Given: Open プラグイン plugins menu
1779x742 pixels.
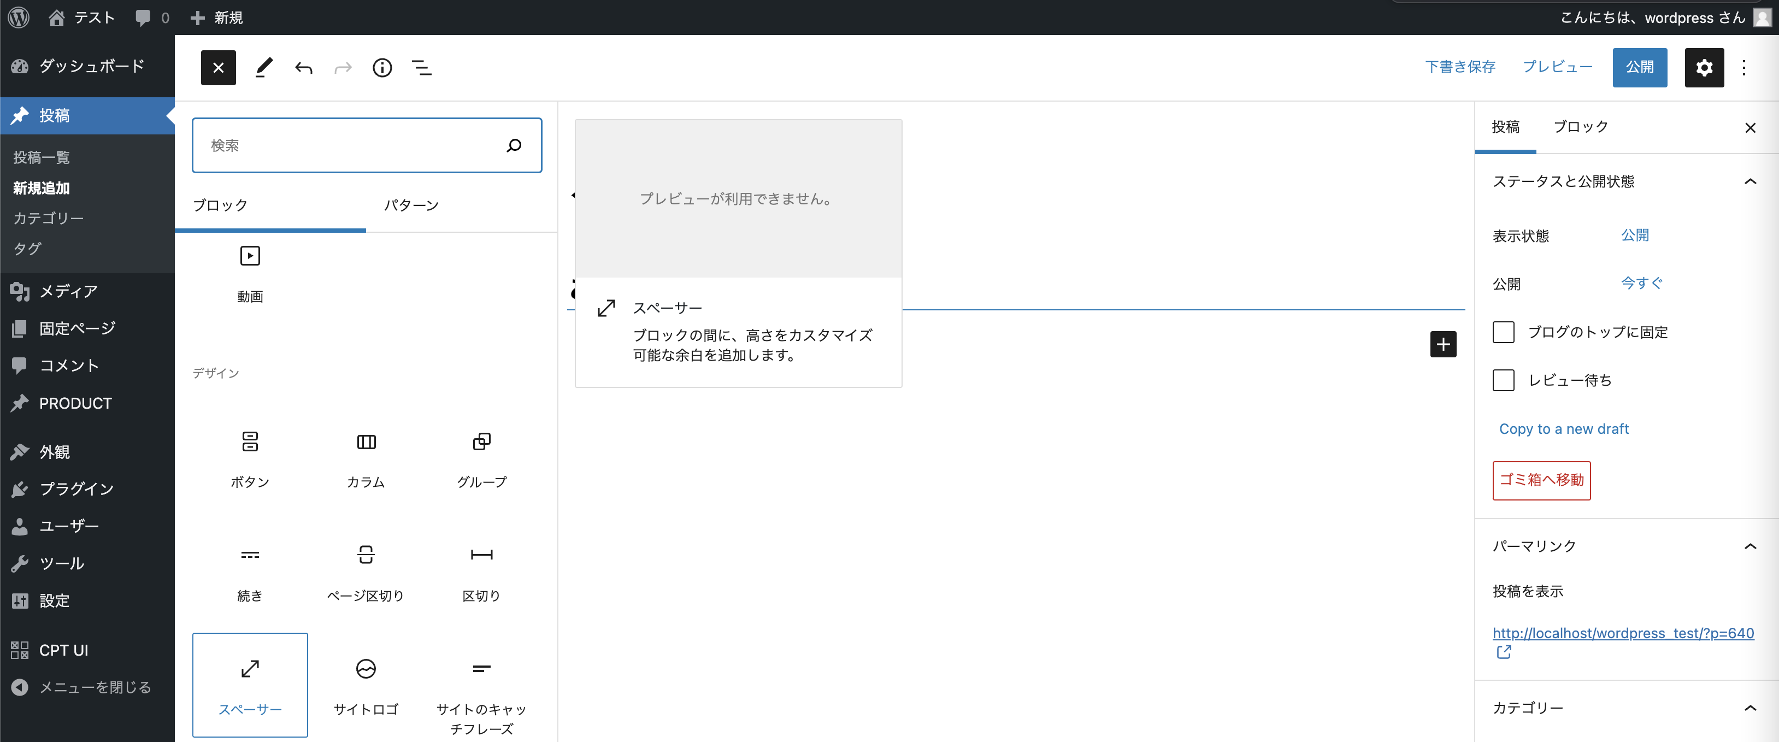Looking at the screenshot, I should (x=87, y=489).
